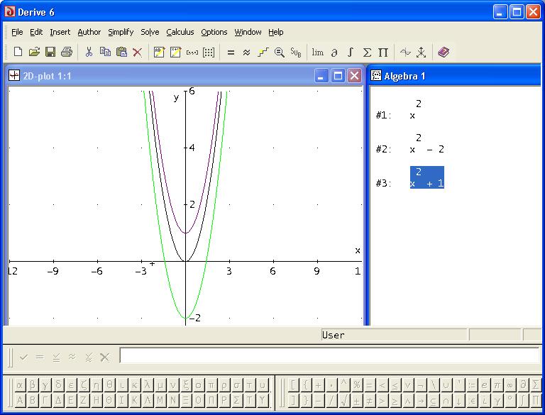The width and height of the screenshot is (545, 415).
Task: Open the 2D-plot window icon
Action: [405, 52]
